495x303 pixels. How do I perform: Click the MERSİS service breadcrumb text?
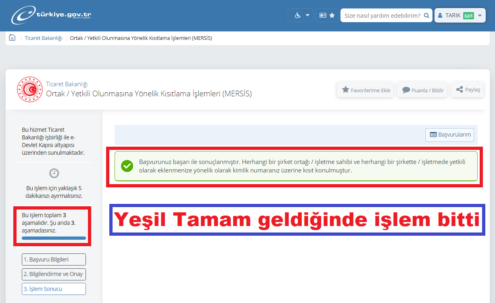[141, 38]
